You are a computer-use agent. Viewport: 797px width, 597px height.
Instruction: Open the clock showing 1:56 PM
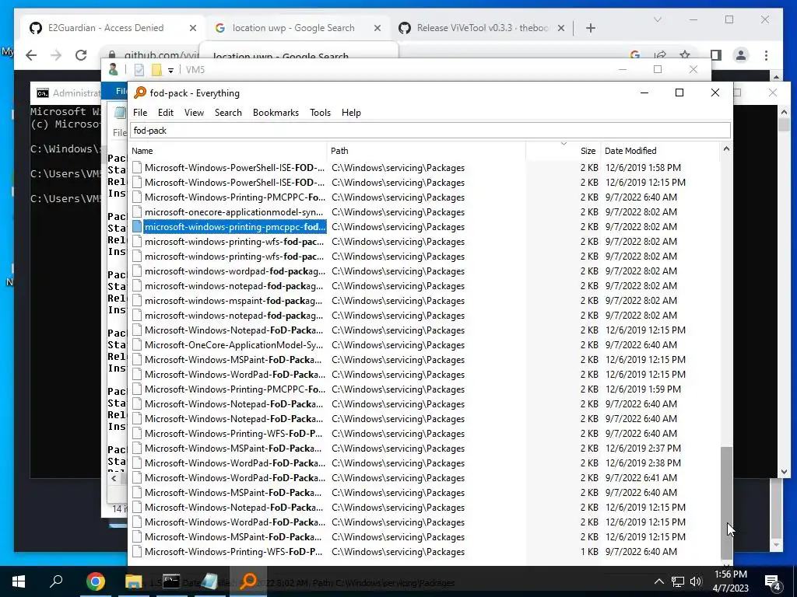pos(730,581)
